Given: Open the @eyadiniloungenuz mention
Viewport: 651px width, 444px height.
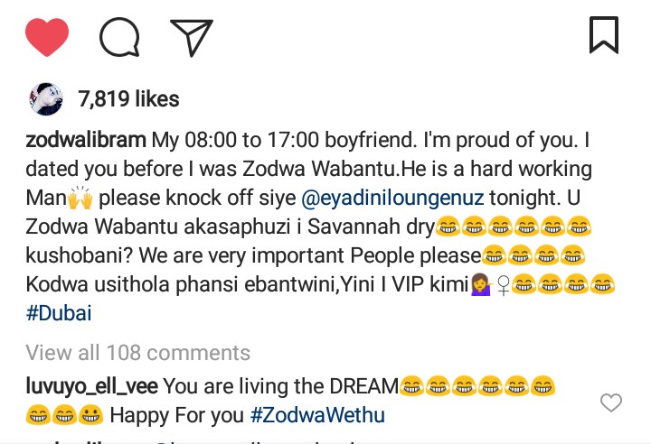Looking at the screenshot, I should point(392,198).
